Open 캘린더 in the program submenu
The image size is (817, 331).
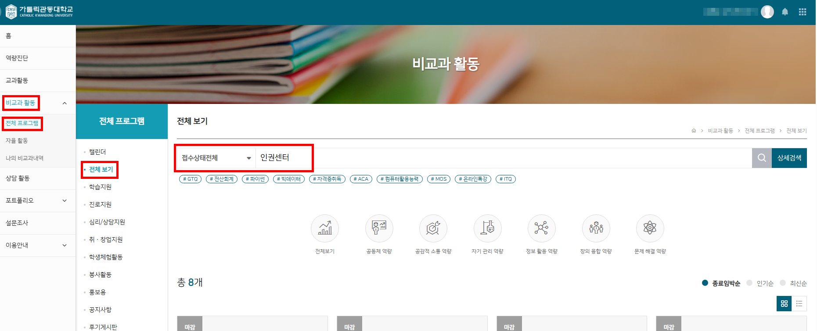97,152
